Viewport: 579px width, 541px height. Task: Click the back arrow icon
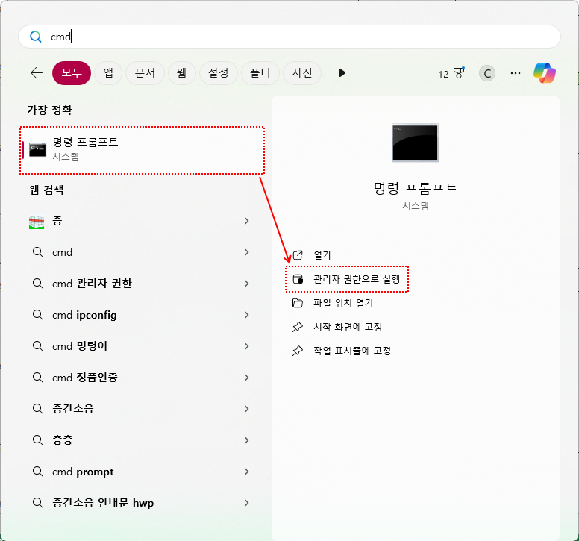coord(37,72)
